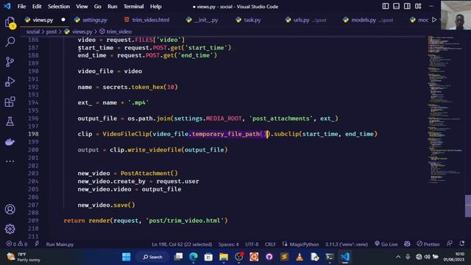Switch to the settings.py tab
Viewport: 471px width, 265px height.
95,20
